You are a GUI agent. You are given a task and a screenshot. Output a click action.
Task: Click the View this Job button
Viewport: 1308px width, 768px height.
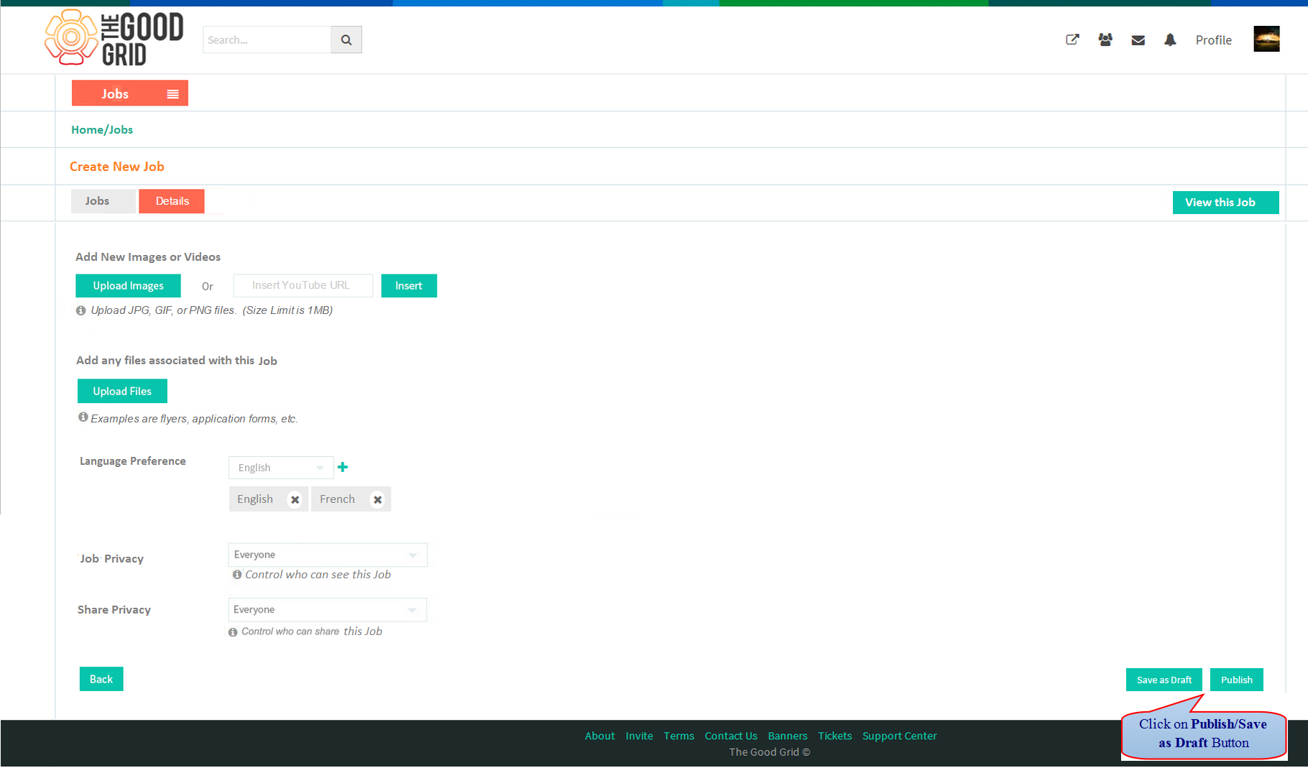[x=1226, y=203]
